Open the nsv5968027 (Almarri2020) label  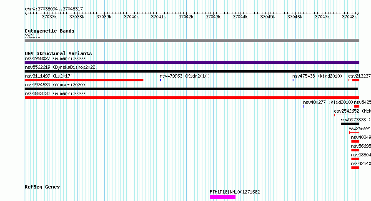click(55, 58)
